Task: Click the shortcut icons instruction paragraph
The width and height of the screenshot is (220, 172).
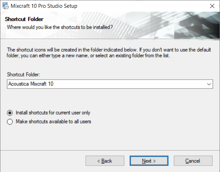Action: coord(106,53)
